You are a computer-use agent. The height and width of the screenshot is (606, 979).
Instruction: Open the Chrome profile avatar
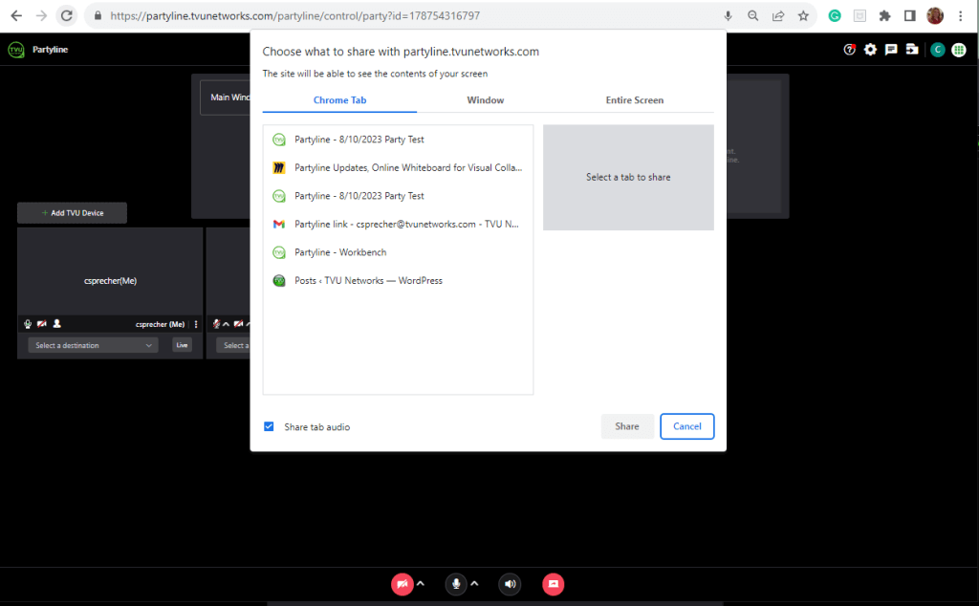935,15
